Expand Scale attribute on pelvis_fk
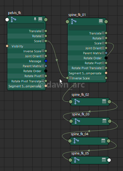The height and width of the screenshot is (171, 123). [43, 41]
